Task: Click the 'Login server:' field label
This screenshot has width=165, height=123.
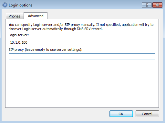Action: pyautogui.click(x=19, y=35)
